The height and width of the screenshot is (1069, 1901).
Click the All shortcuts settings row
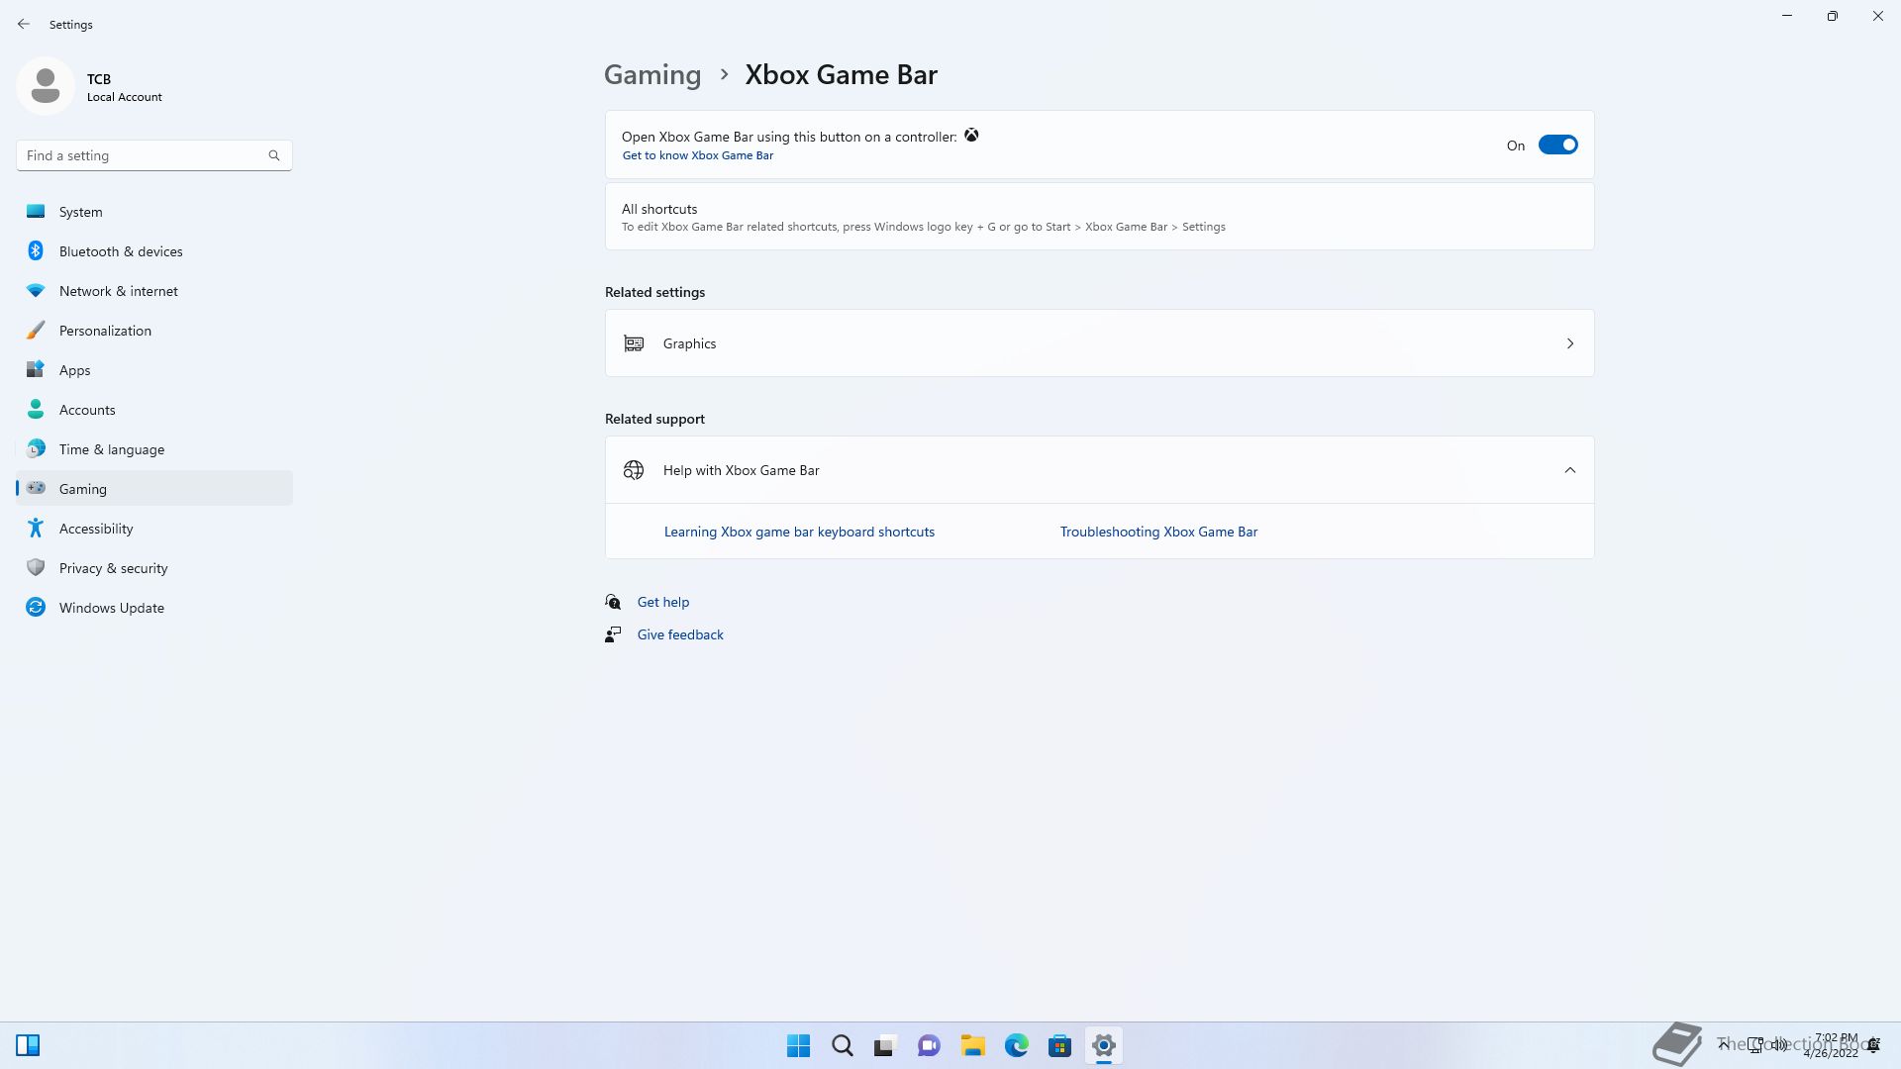1099,217
